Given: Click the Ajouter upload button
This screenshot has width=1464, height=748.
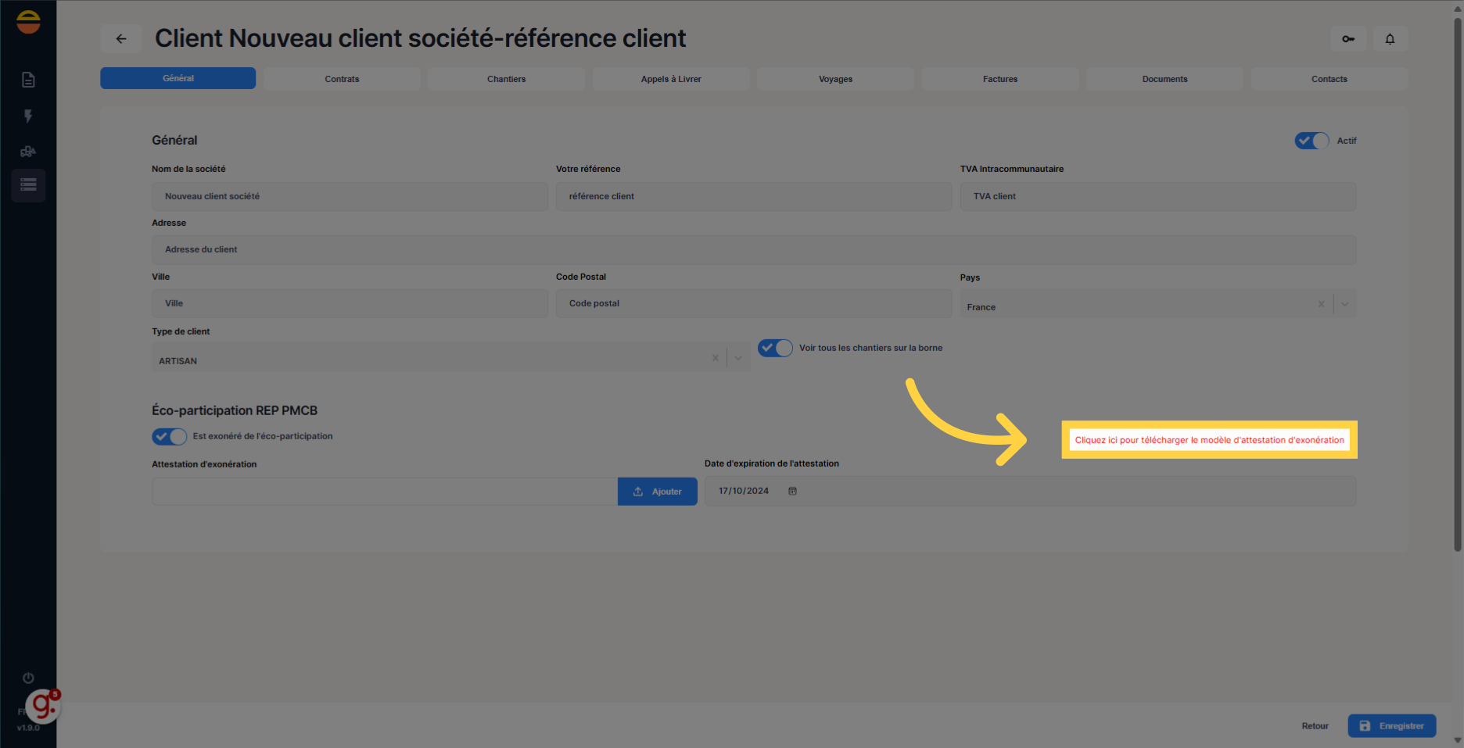Looking at the screenshot, I should click(657, 492).
